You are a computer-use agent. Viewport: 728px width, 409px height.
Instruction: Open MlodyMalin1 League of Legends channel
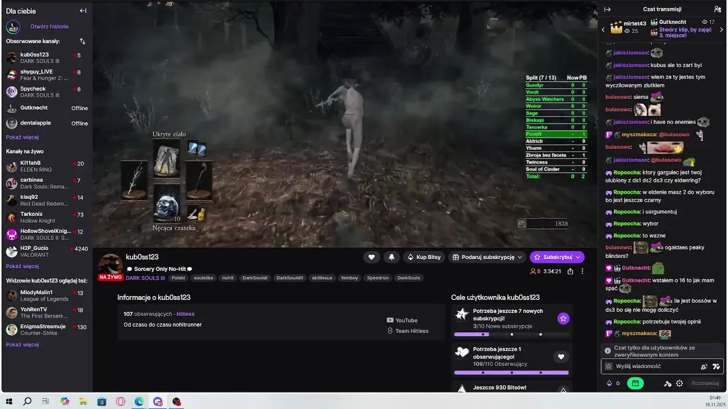coord(46,296)
